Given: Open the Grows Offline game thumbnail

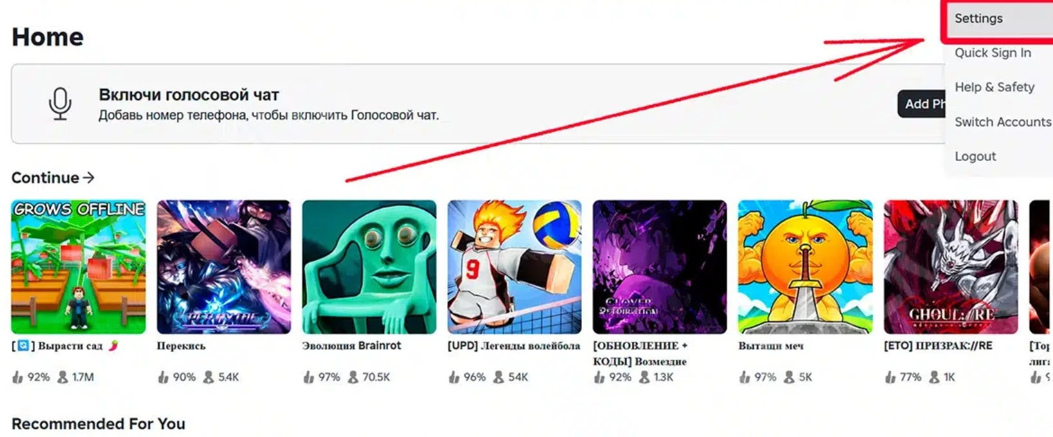Looking at the screenshot, I should pyautogui.click(x=79, y=266).
